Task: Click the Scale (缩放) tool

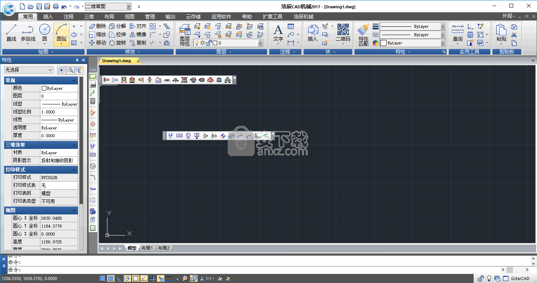Action: tap(97, 34)
